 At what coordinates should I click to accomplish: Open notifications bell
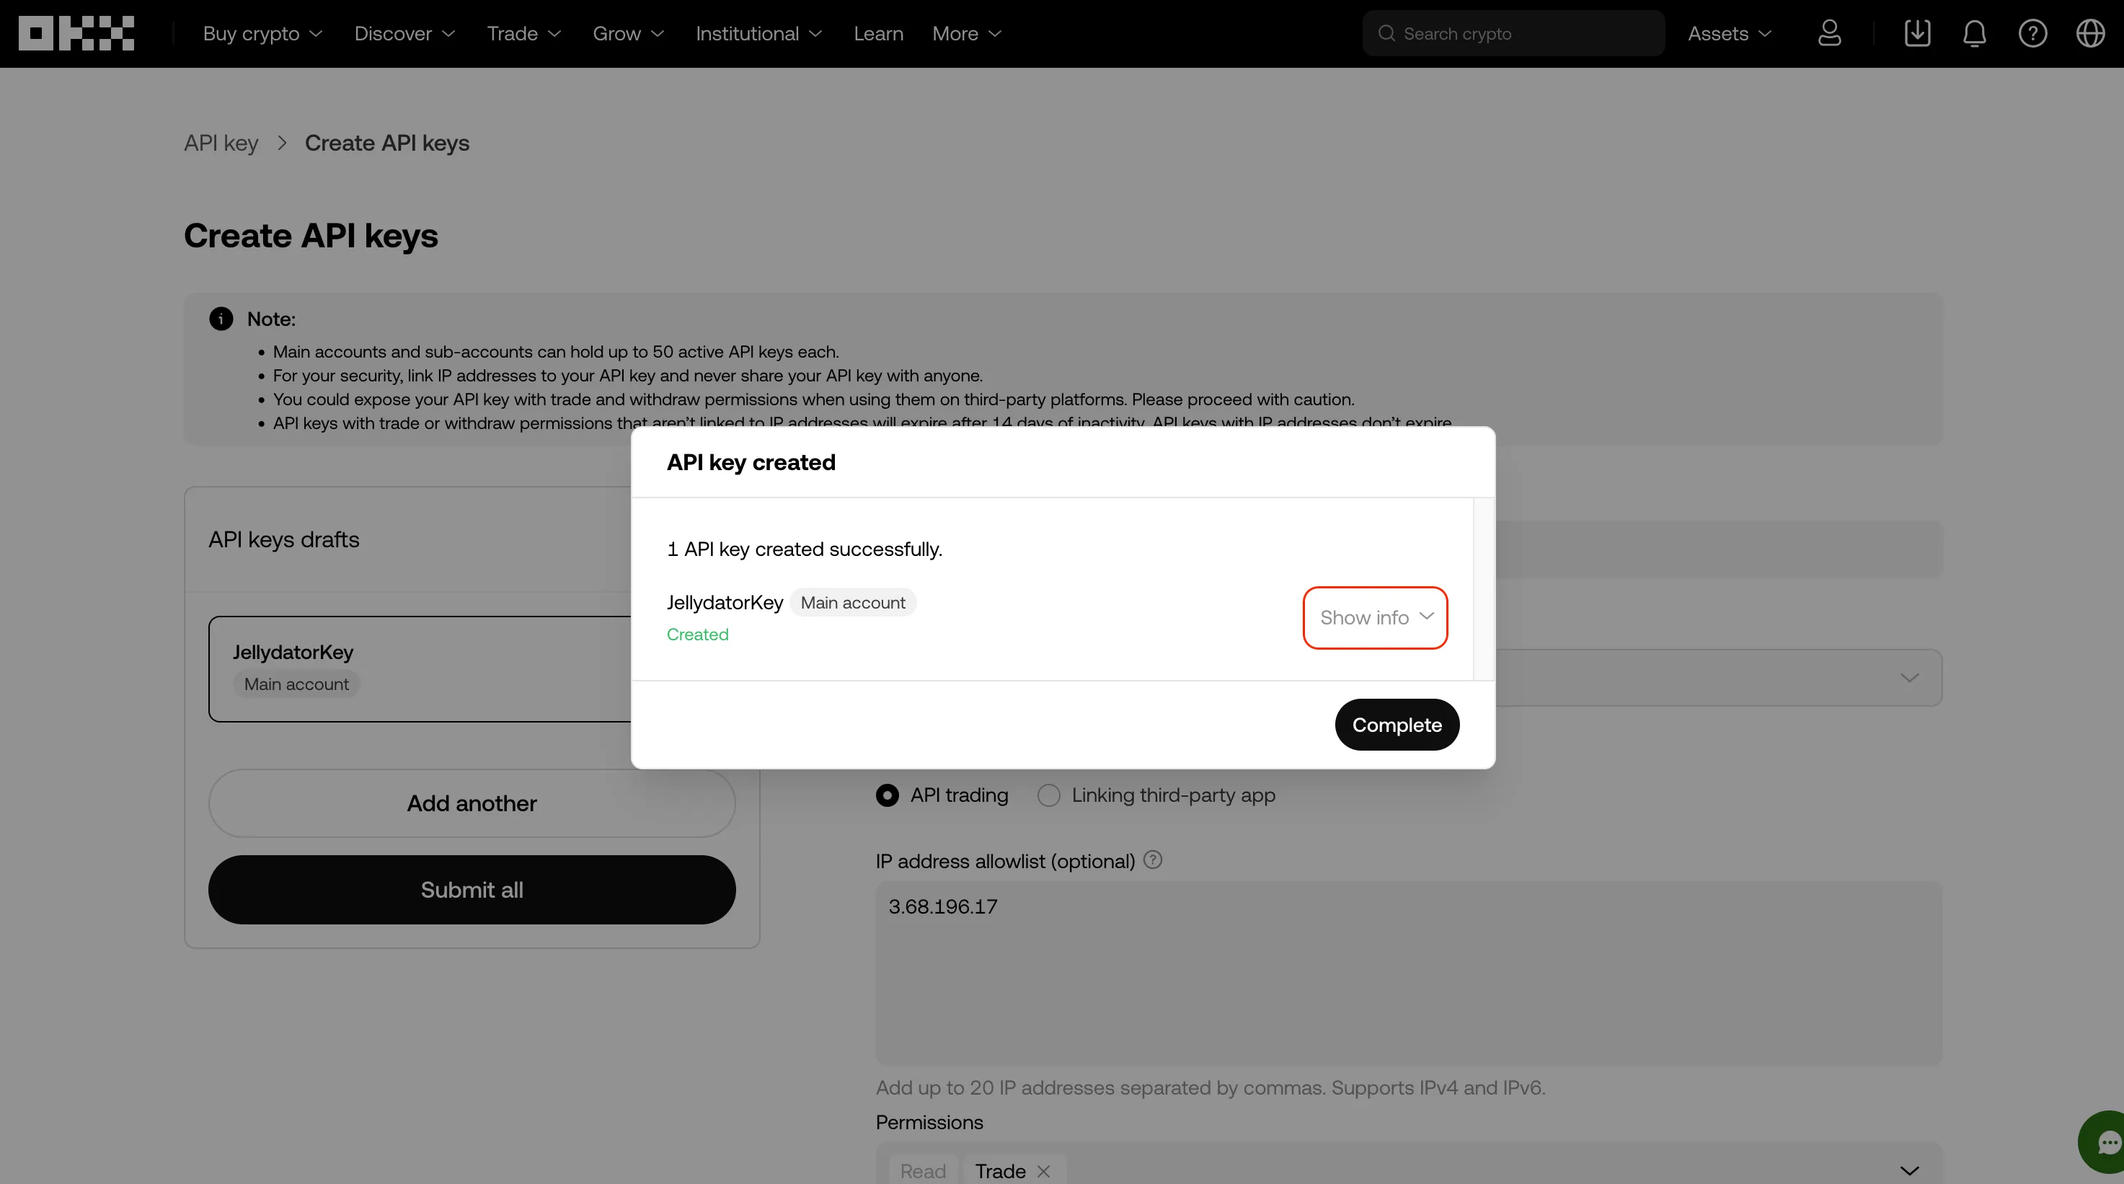pyautogui.click(x=1974, y=33)
